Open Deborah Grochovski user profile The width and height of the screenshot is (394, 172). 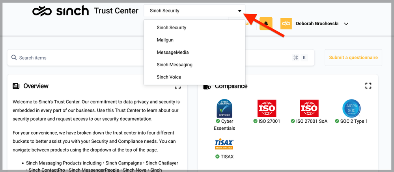click(x=317, y=24)
